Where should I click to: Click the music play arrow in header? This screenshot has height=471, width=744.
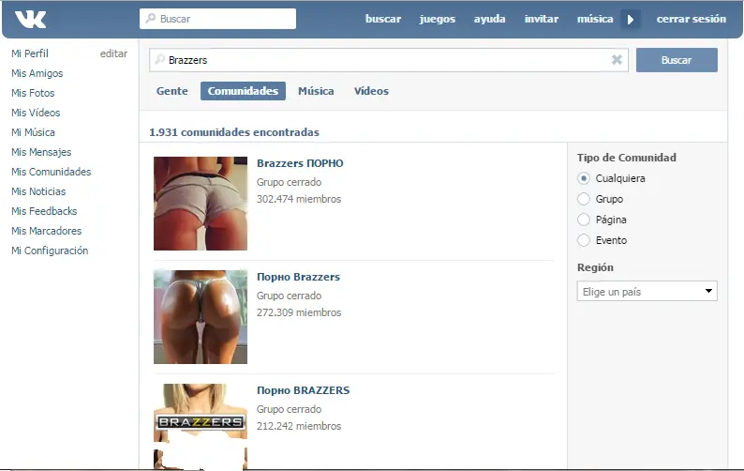(631, 20)
